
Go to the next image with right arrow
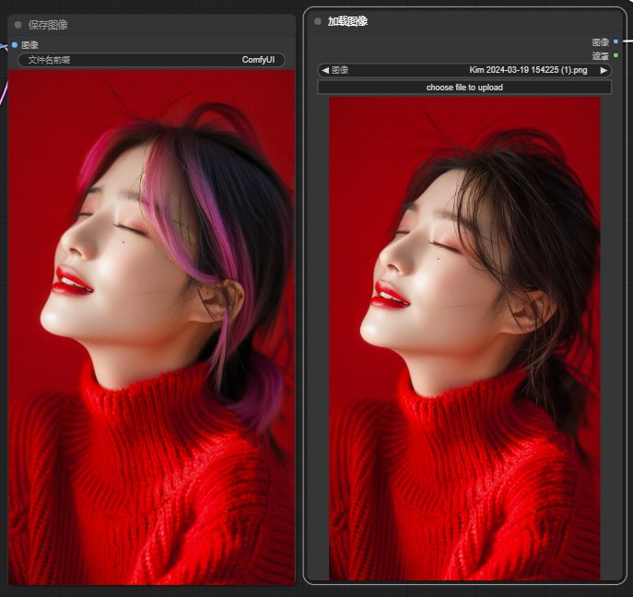pos(604,70)
